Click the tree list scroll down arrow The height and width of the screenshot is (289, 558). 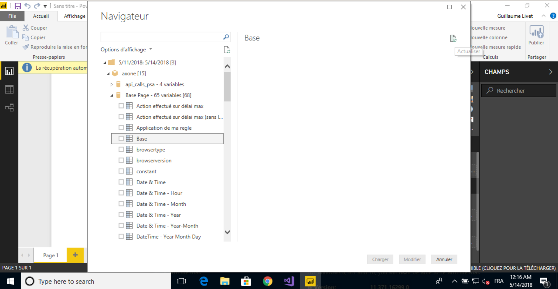[x=227, y=232]
